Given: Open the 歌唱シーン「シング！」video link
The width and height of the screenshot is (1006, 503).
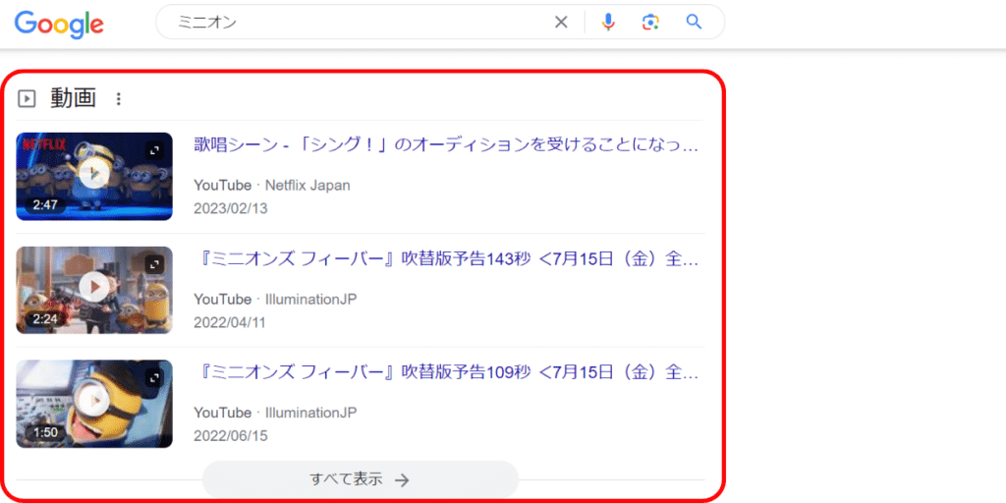Looking at the screenshot, I should [446, 145].
